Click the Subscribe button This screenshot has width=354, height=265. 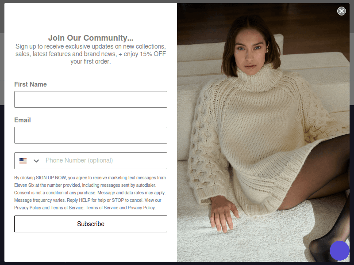coord(91,224)
